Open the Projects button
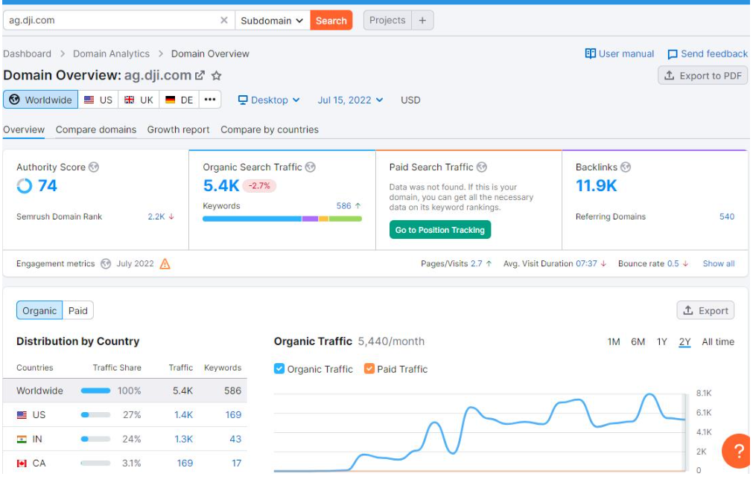Screen dimensions: 753x488 387,20
